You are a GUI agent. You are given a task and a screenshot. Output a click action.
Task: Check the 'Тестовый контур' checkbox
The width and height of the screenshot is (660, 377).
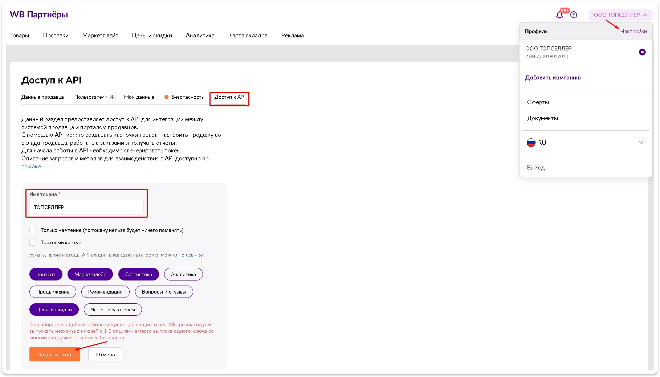coord(33,242)
